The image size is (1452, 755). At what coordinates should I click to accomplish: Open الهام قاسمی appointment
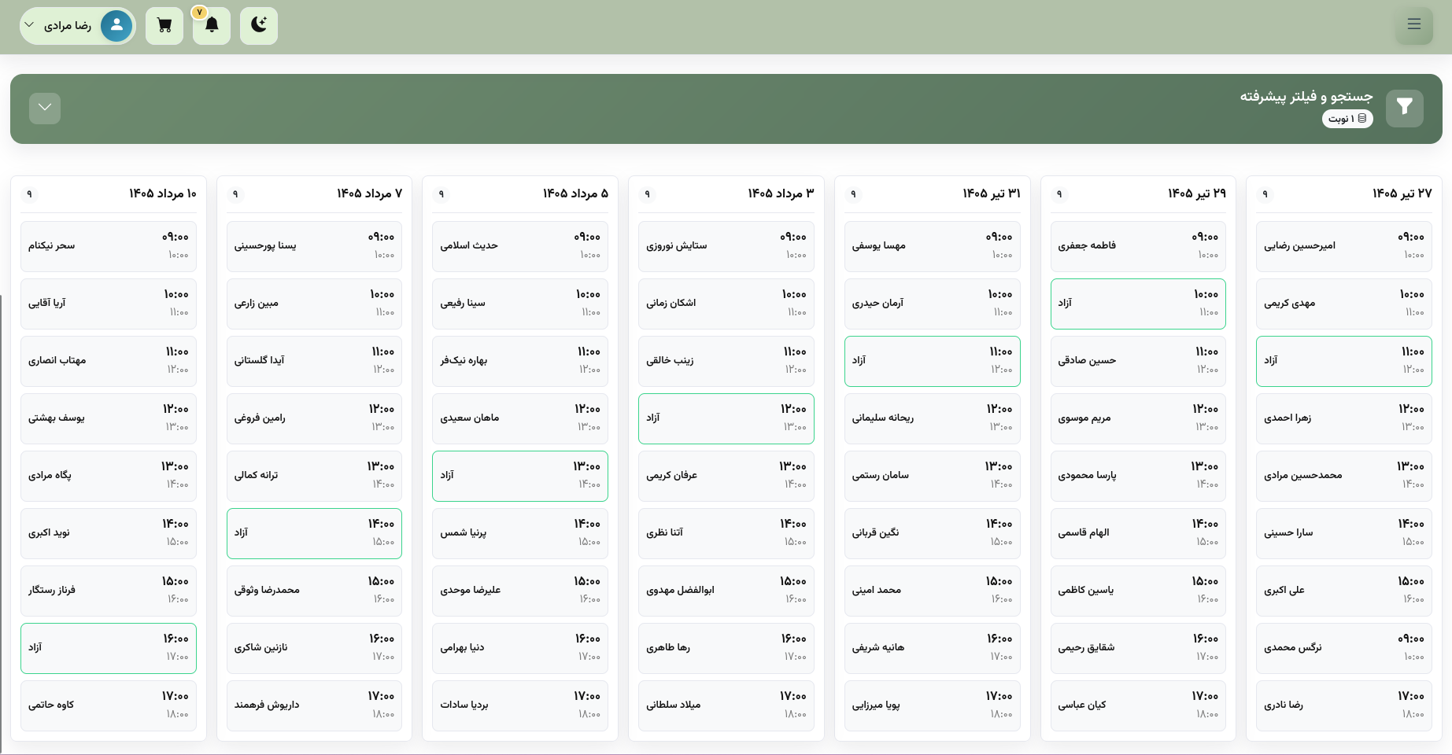tap(1138, 533)
